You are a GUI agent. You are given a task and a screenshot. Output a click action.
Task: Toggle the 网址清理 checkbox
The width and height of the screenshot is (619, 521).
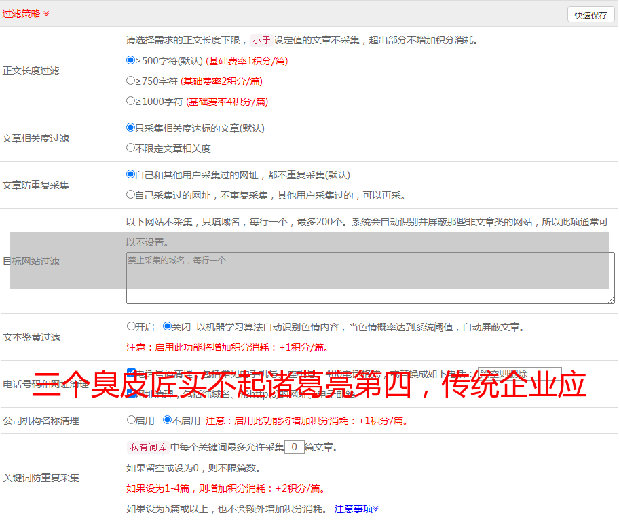pos(131,393)
